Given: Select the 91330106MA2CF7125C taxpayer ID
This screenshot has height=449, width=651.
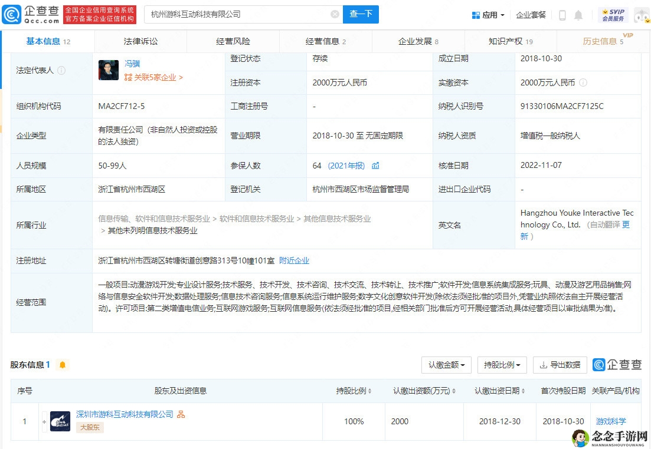Looking at the screenshot, I should [x=562, y=106].
